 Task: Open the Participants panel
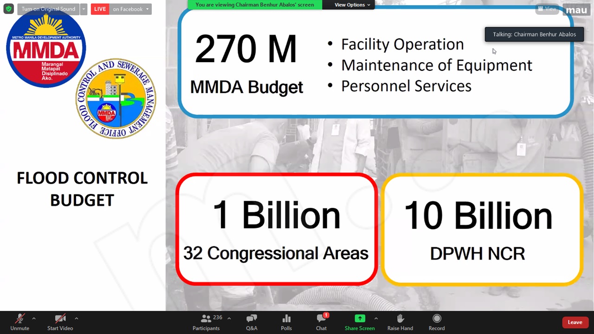[206, 322]
